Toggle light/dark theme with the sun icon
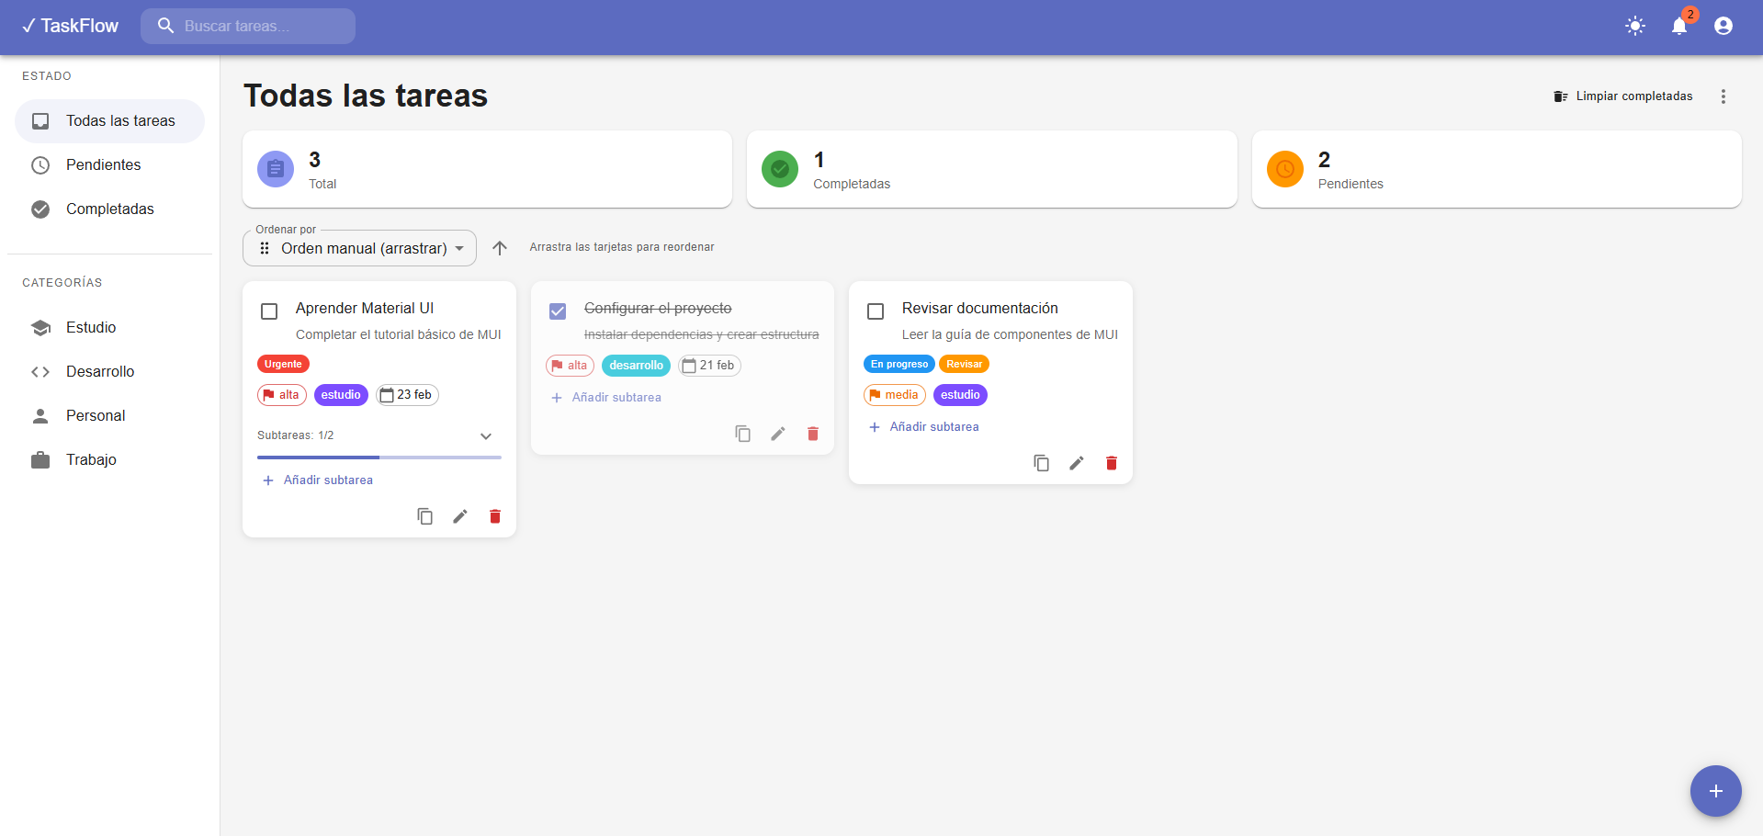 point(1635,26)
